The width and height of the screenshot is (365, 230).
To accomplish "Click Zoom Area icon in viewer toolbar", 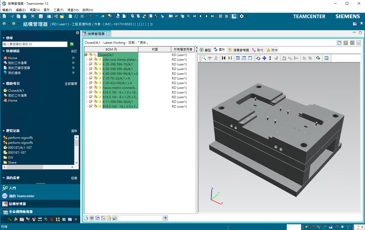I will click(244, 58).
